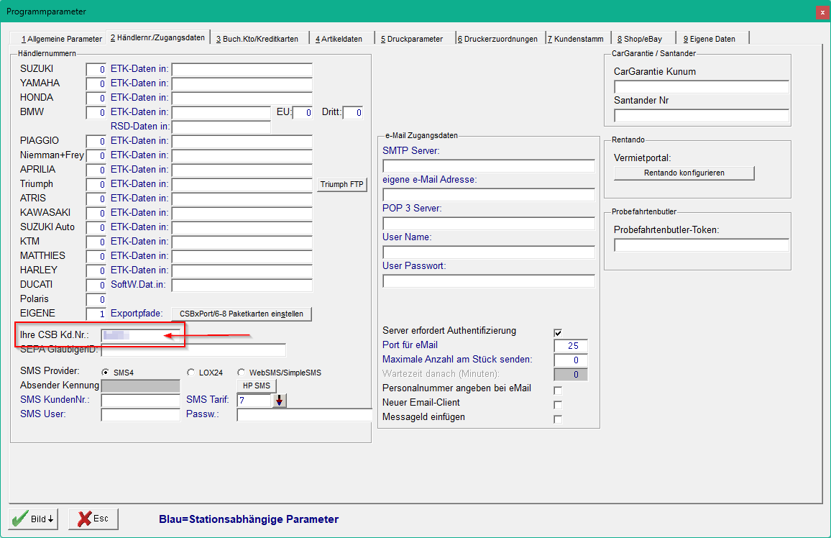
Task: Focus the HARLEY ETK-Daten field
Action: point(242,271)
